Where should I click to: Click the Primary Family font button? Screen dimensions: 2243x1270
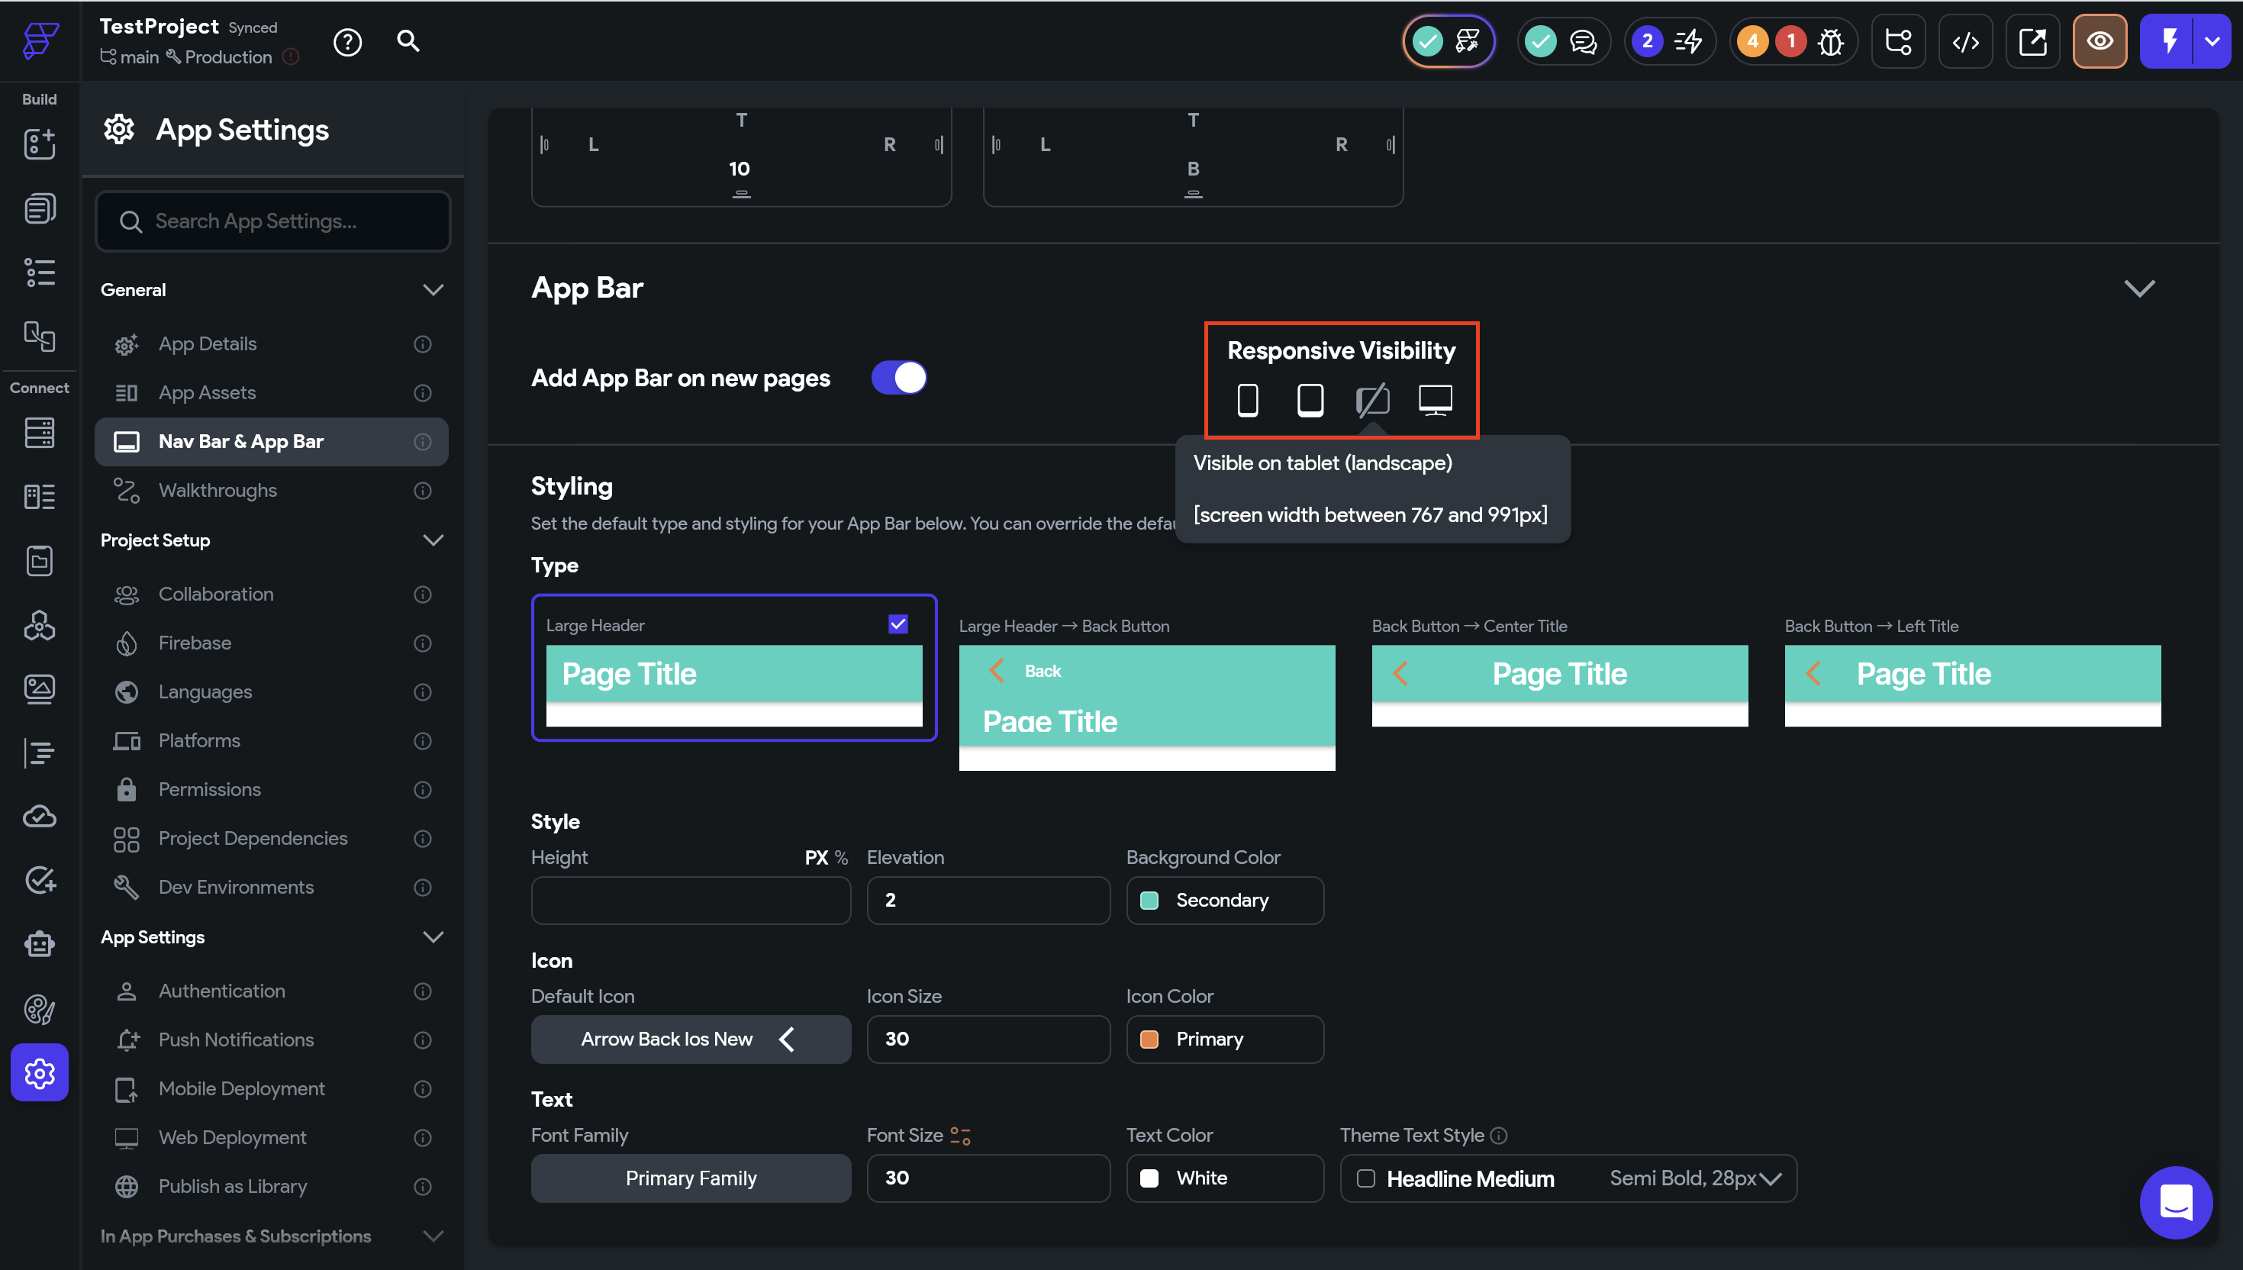(x=690, y=1178)
